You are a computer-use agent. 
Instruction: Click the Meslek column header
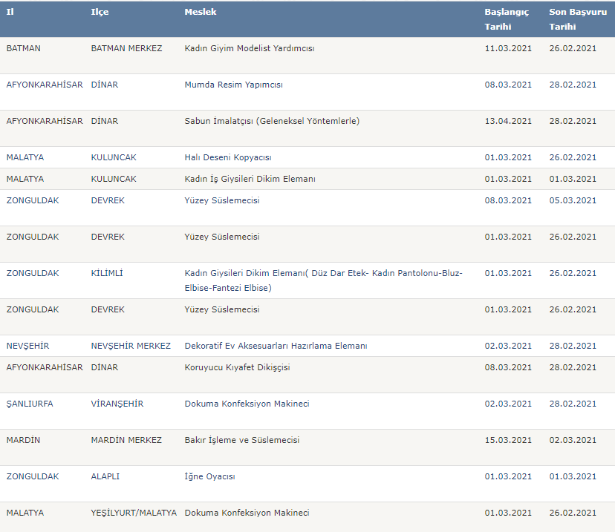click(x=201, y=12)
